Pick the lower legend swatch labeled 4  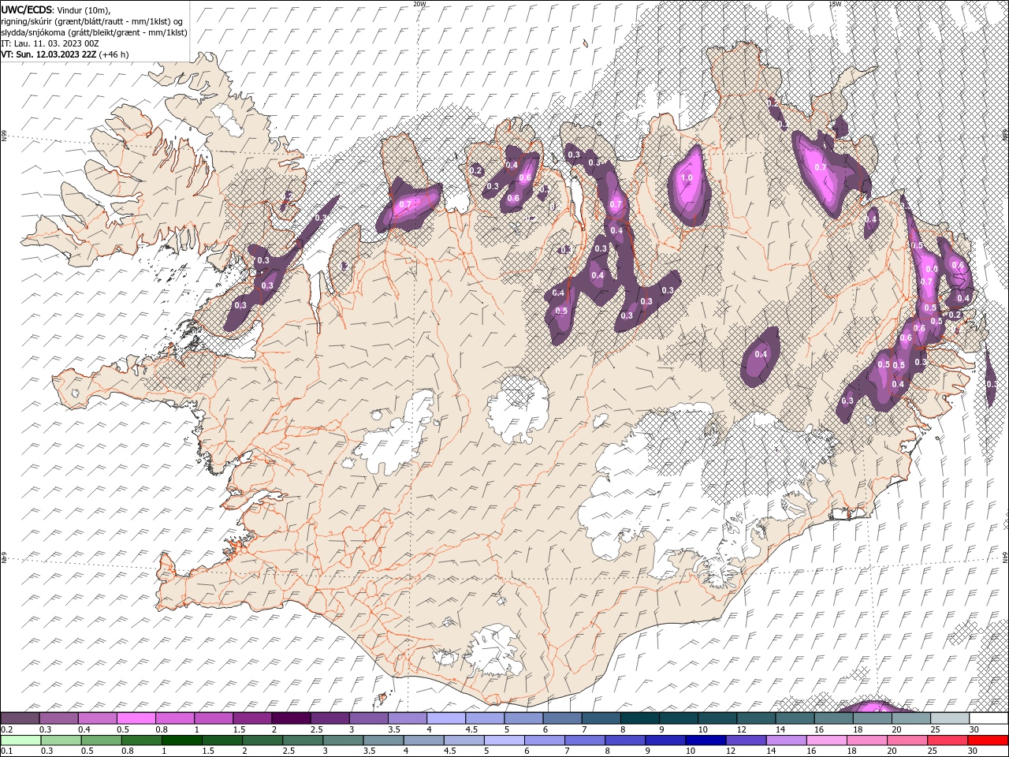(423, 740)
